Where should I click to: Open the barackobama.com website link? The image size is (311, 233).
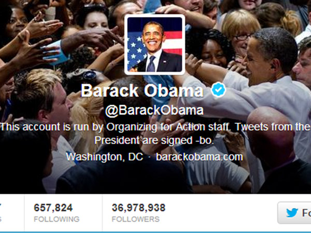[x=200, y=157]
